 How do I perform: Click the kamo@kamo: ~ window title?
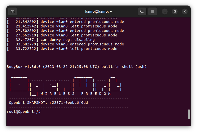coord(98,11)
